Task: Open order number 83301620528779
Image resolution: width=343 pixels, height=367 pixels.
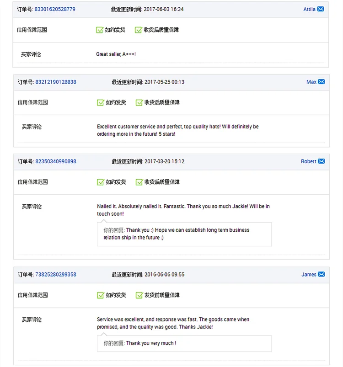Action: click(55, 9)
